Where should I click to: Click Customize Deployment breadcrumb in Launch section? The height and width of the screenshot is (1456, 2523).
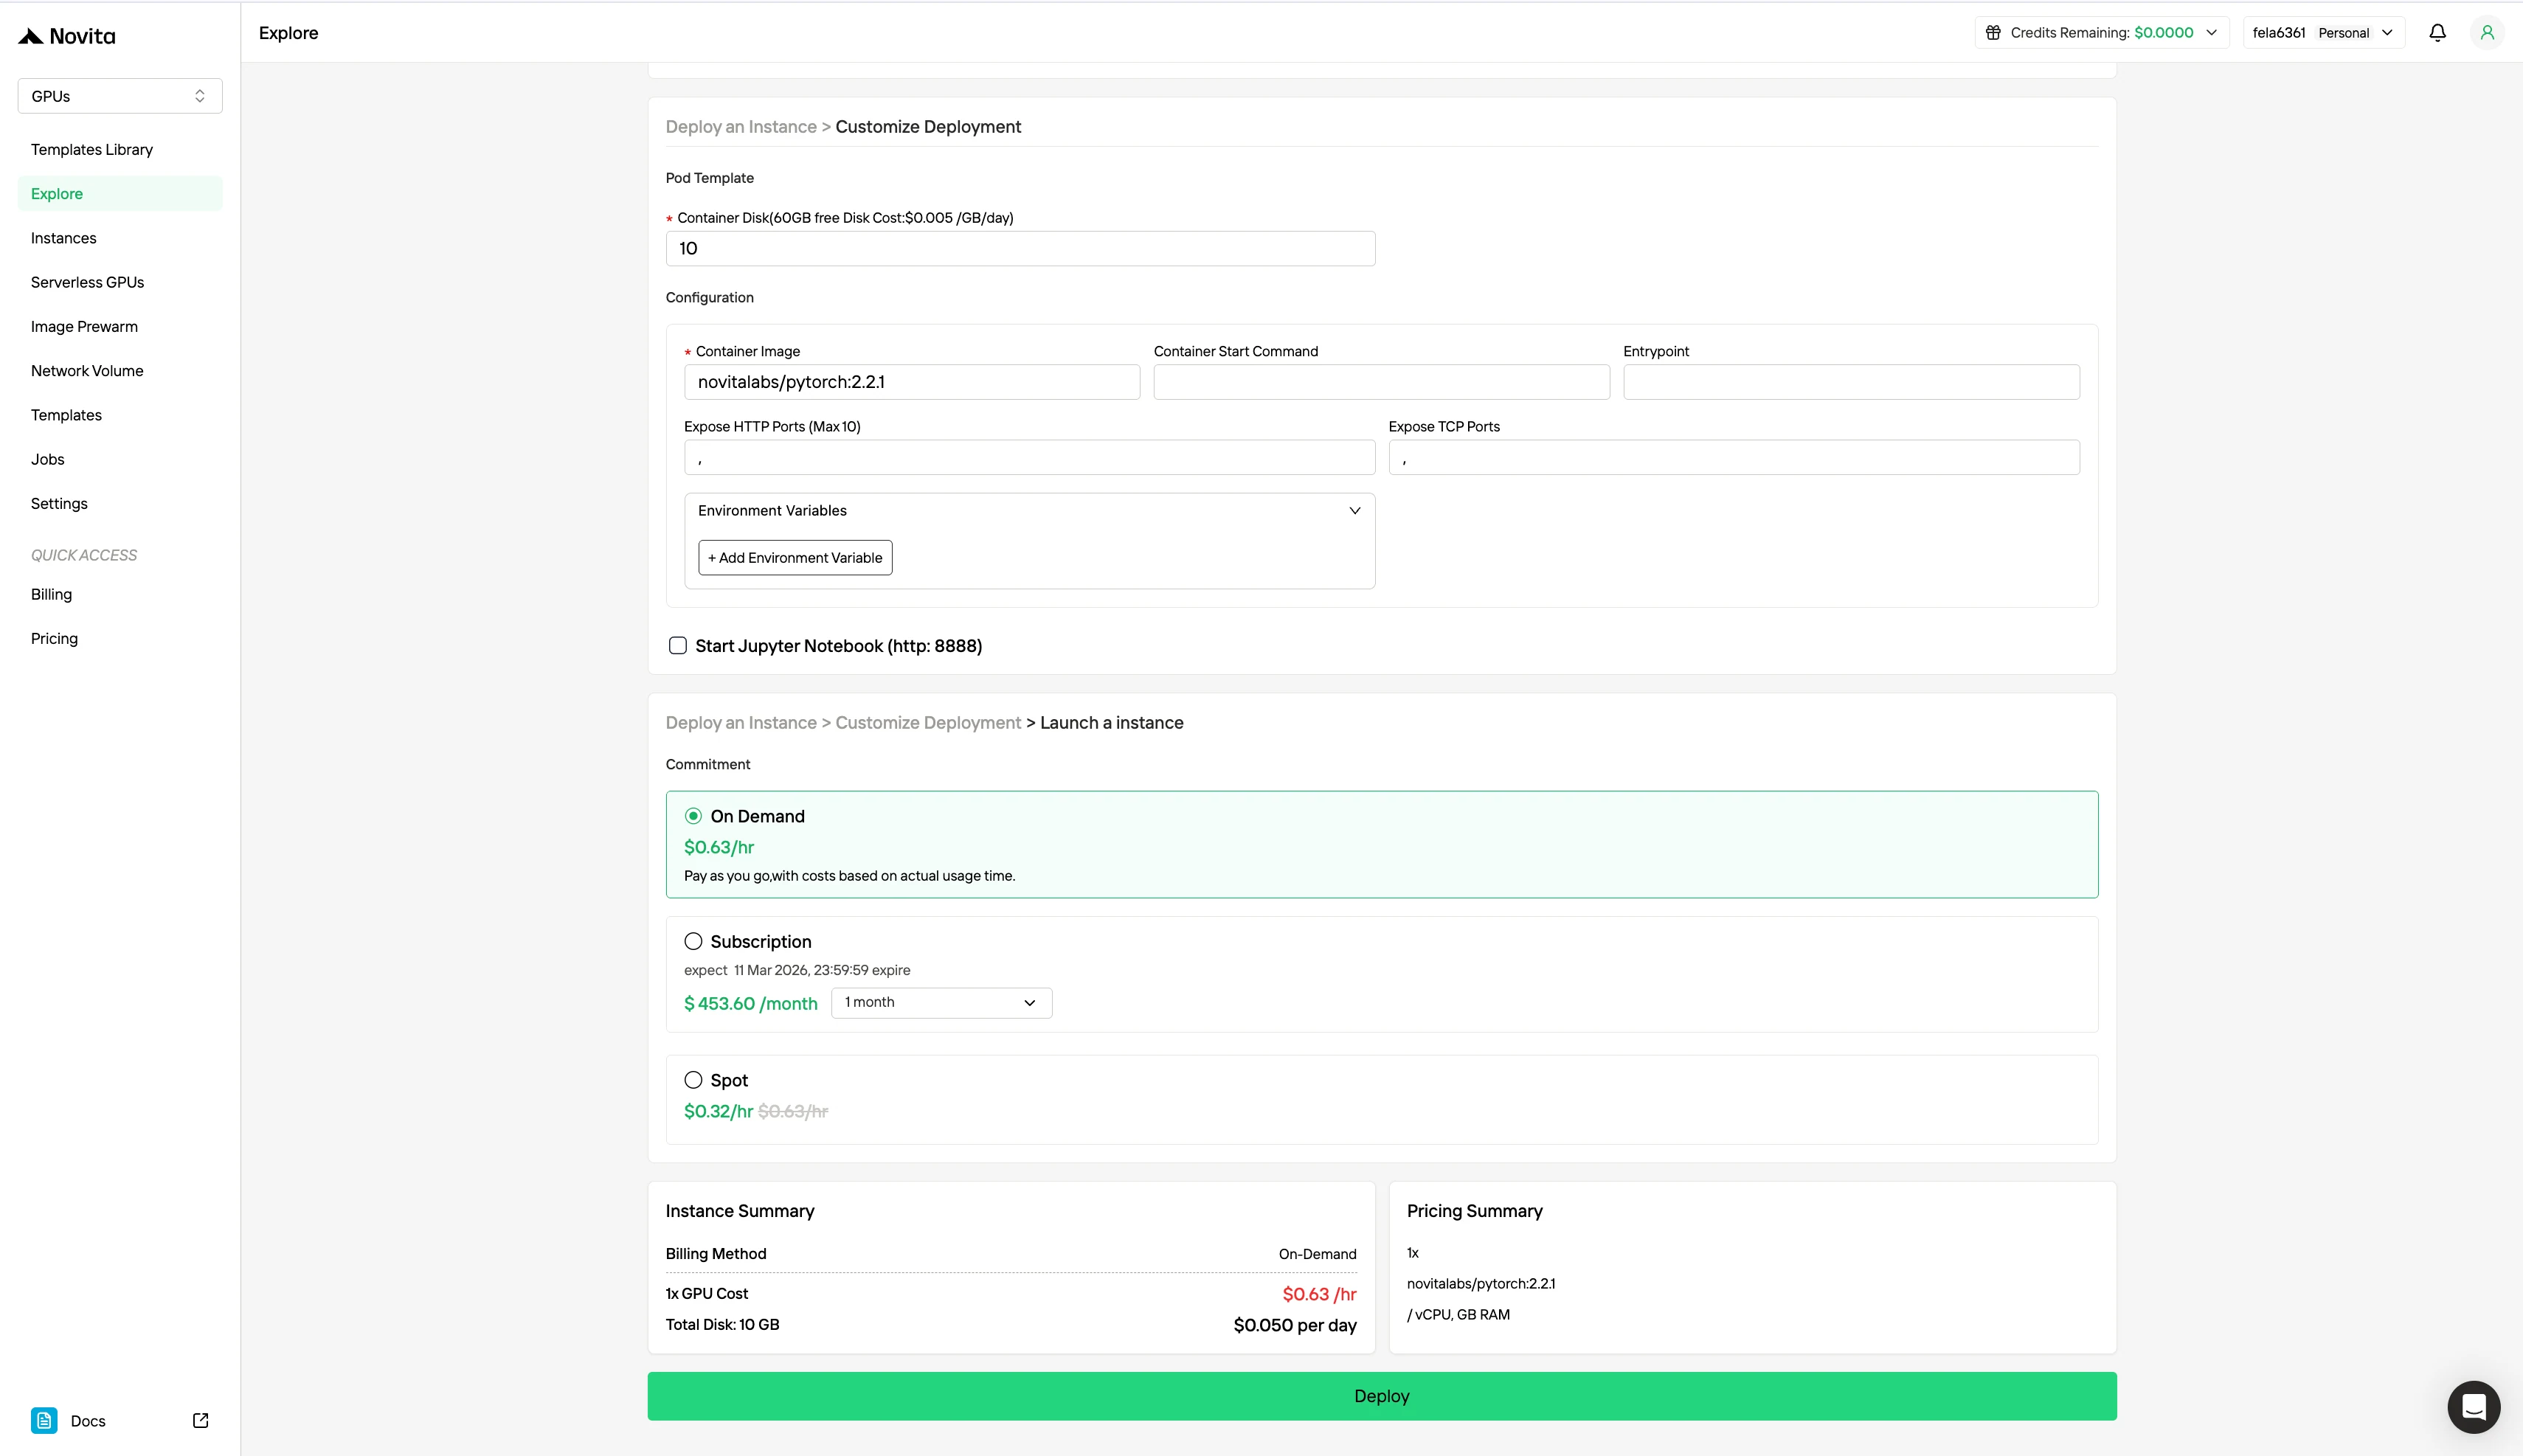click(928, 723)
